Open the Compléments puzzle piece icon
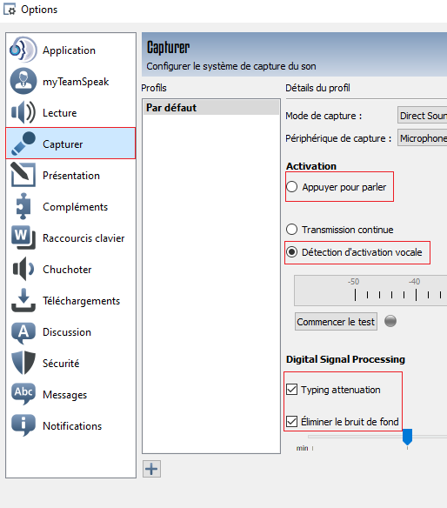The width and height of the screenshot is (447, 508). click(x=23, y=206)
